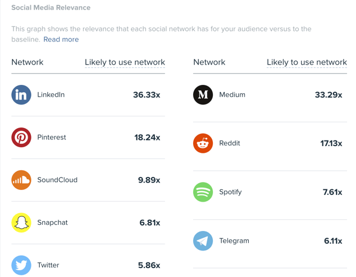356x277 pixels.
Task: Click the Social Media Relevance title
Action: click(x=51, y=7)
